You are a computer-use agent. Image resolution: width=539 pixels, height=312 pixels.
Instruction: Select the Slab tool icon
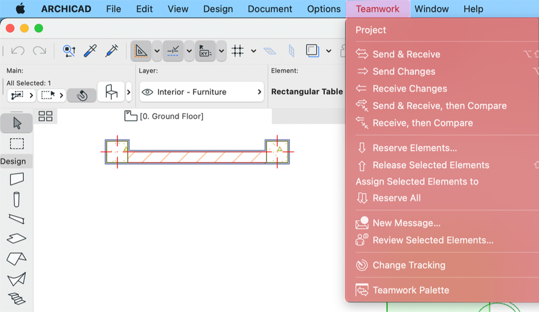pyautogui.click(x=17, y=238)
